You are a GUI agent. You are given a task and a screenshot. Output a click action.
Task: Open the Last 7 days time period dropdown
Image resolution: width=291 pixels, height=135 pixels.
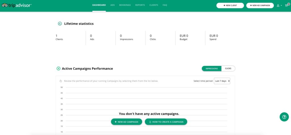pos(222,81)
